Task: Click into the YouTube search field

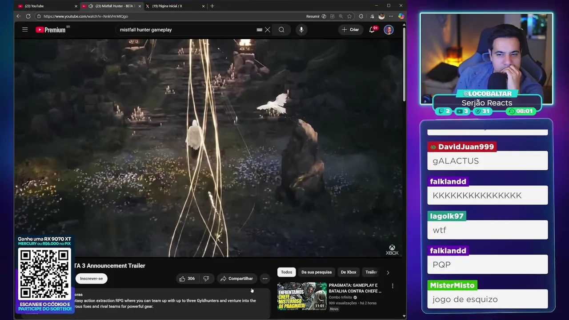Action: (187, 30)
